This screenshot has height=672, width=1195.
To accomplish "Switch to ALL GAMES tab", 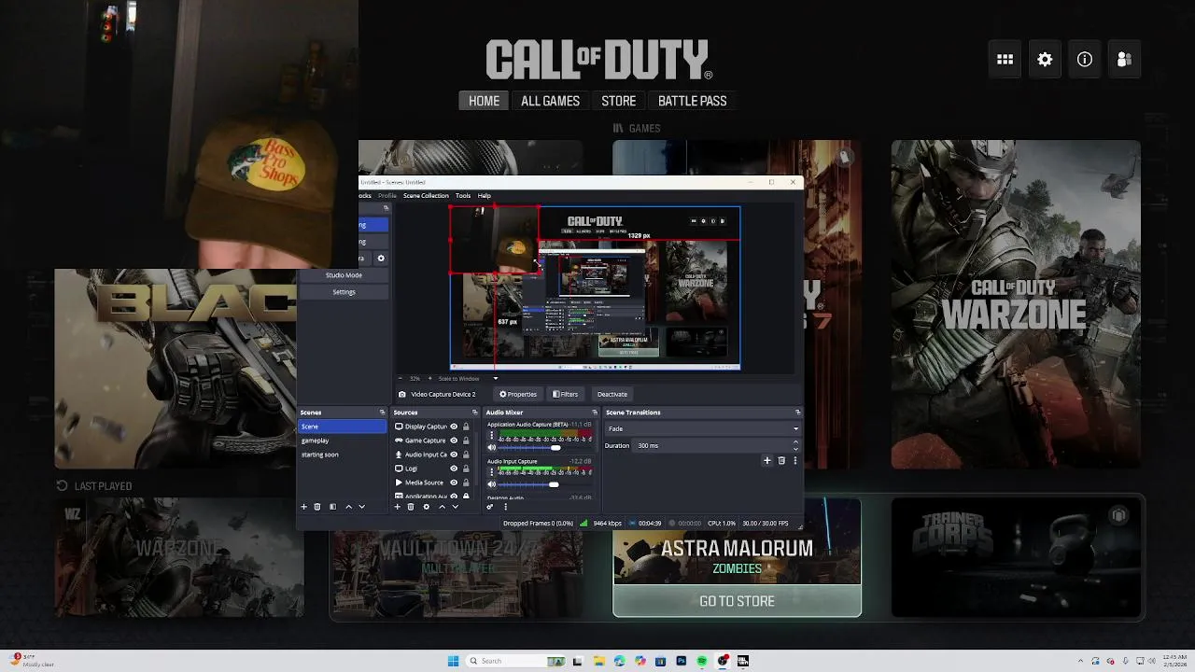I will point(550,101).
